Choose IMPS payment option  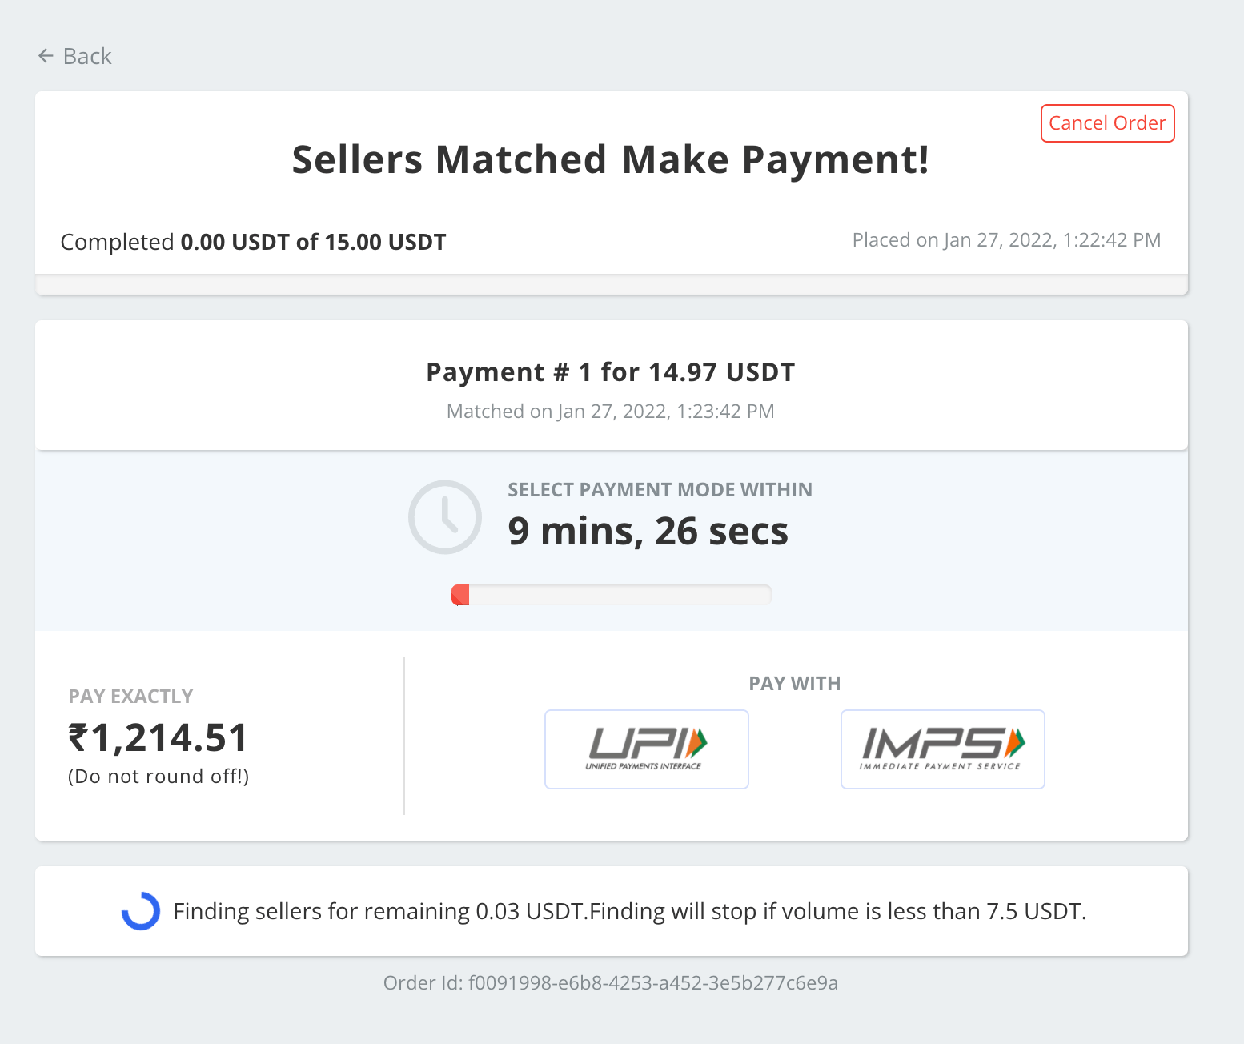pos(943,749)
